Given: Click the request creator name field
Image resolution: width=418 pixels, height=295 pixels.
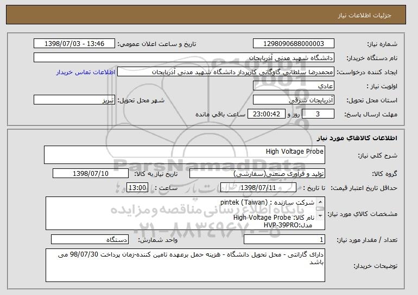Looking at the screenshot, I should 226,72.
